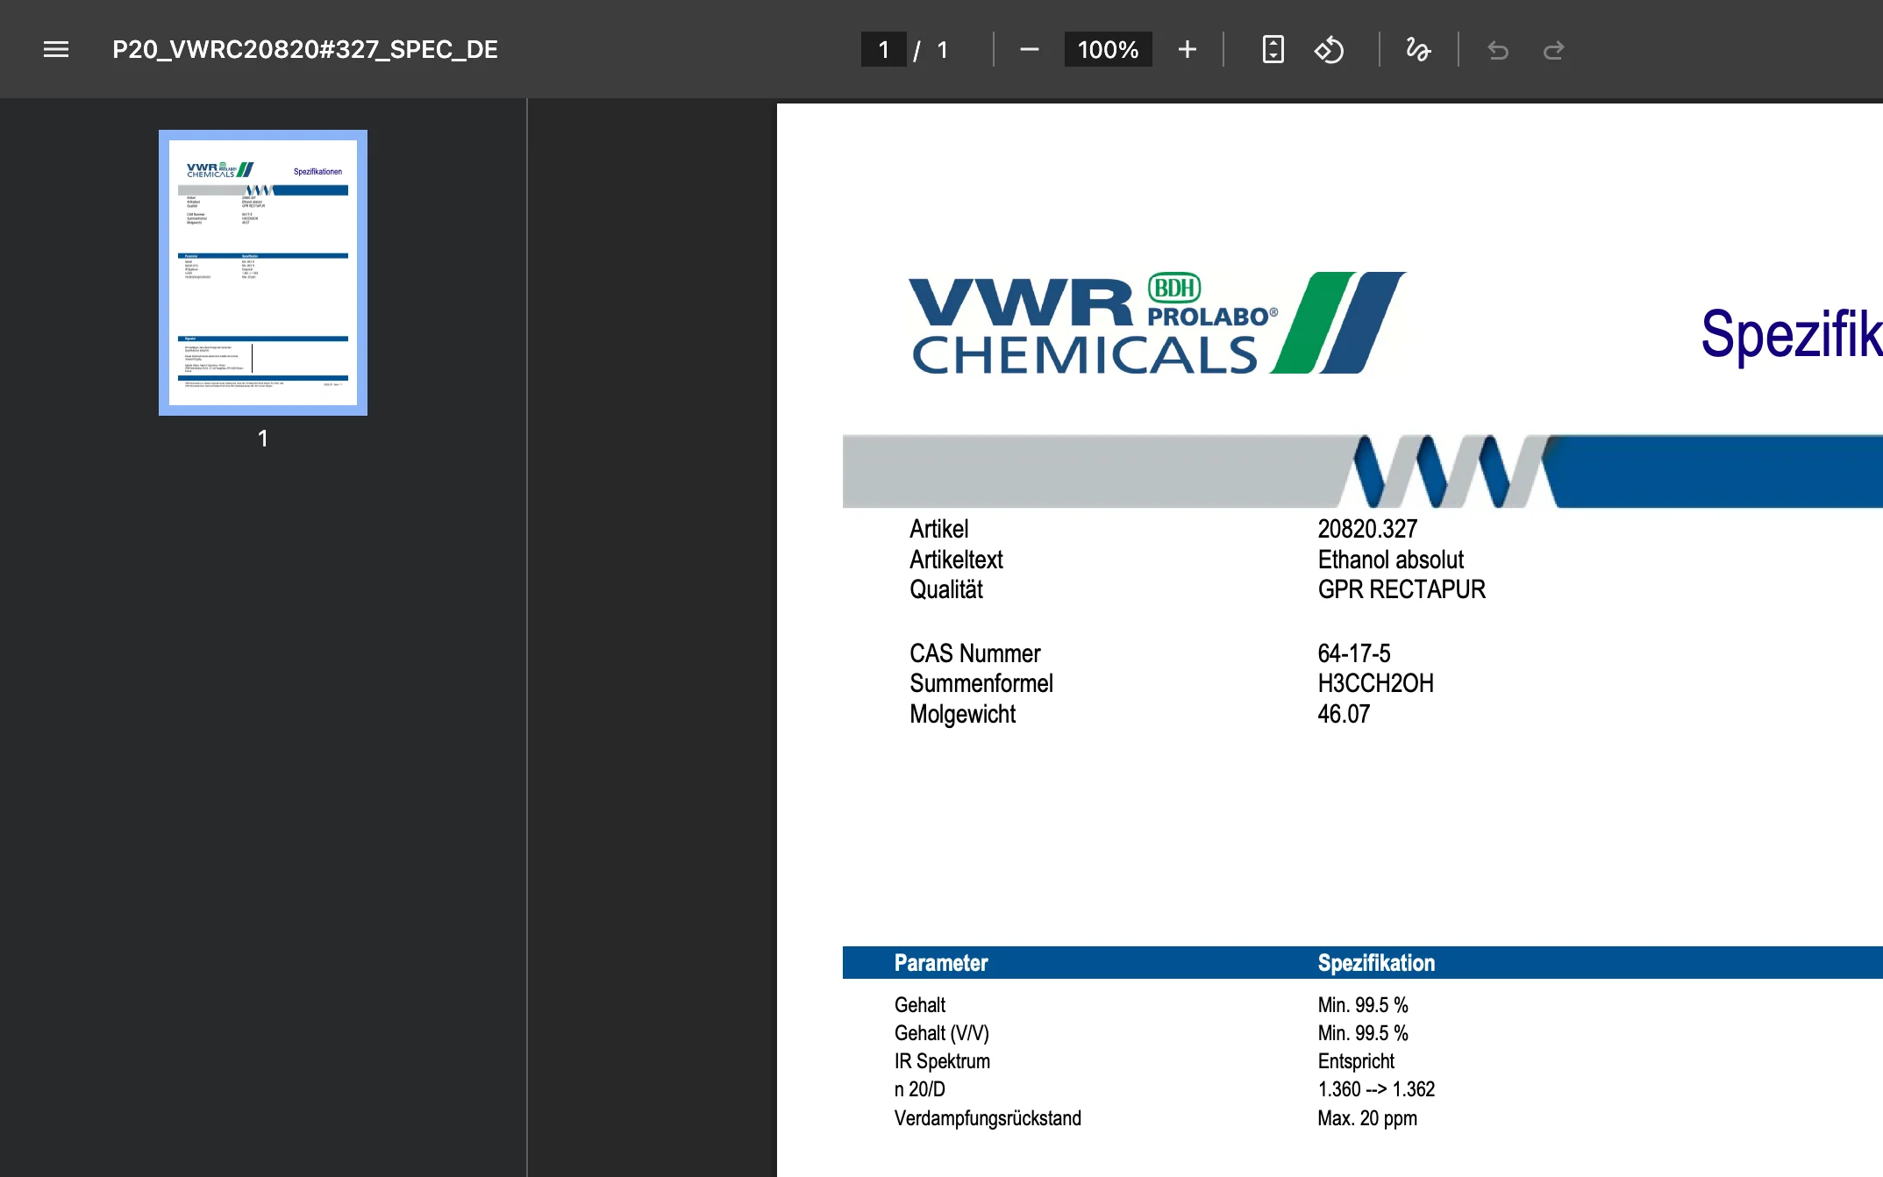This screenshot has width=1883, height=1177.
Task: Click the VWR Chemicals logo
Action: [1157, 323]
